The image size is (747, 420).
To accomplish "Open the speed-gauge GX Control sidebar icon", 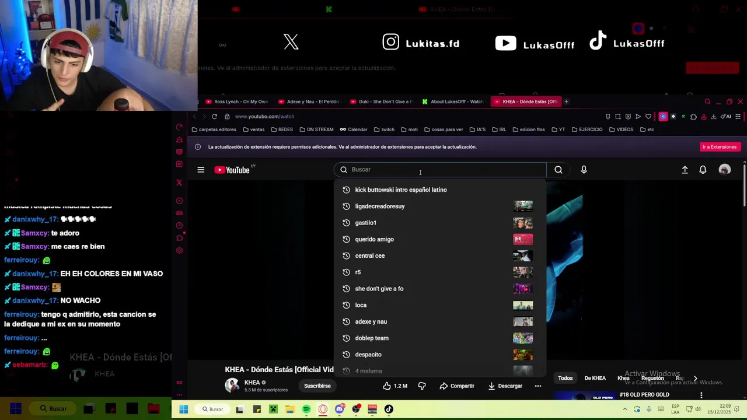I will coord(179,127).
